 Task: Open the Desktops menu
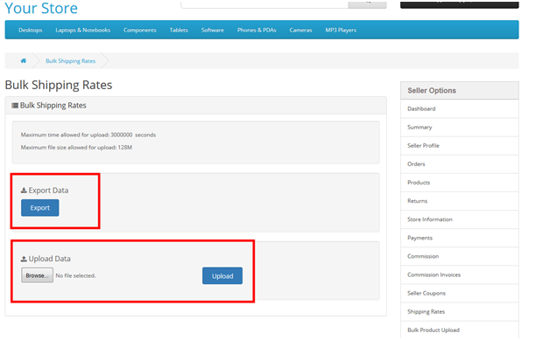(30, 30)
